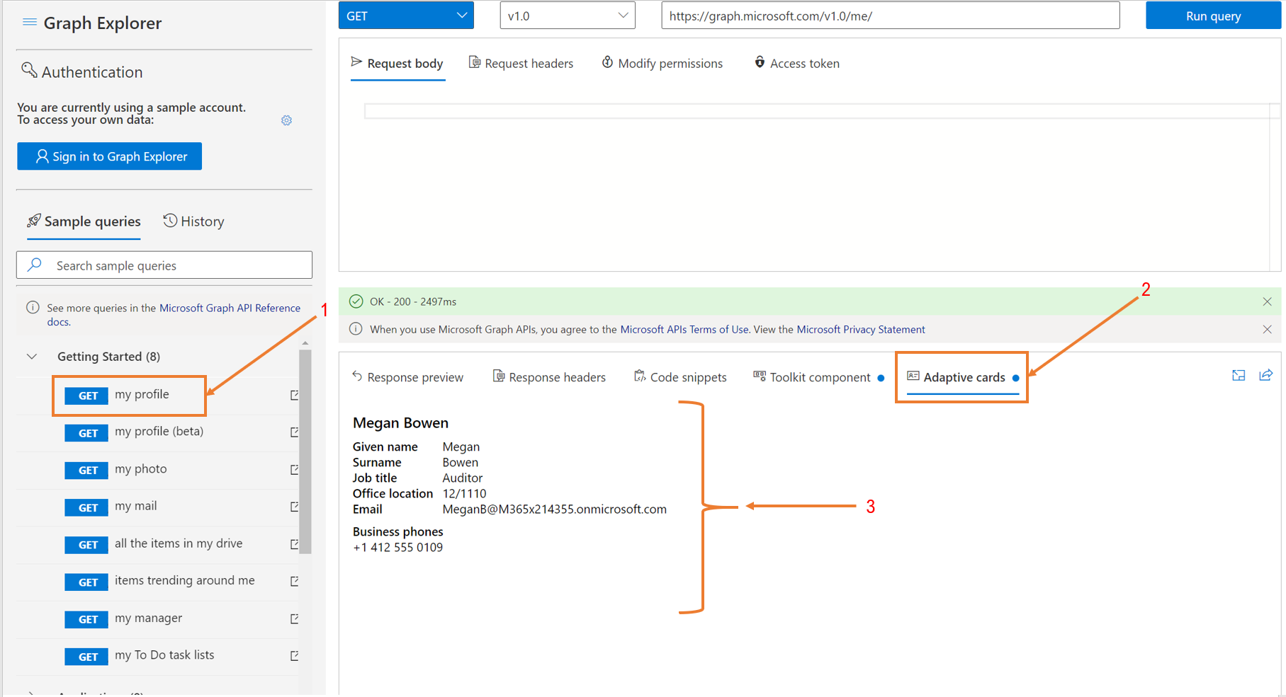Open the Microsoft Privacy Statement link
The width and height of the screenshot is (1286, 697).
(861, 329)
